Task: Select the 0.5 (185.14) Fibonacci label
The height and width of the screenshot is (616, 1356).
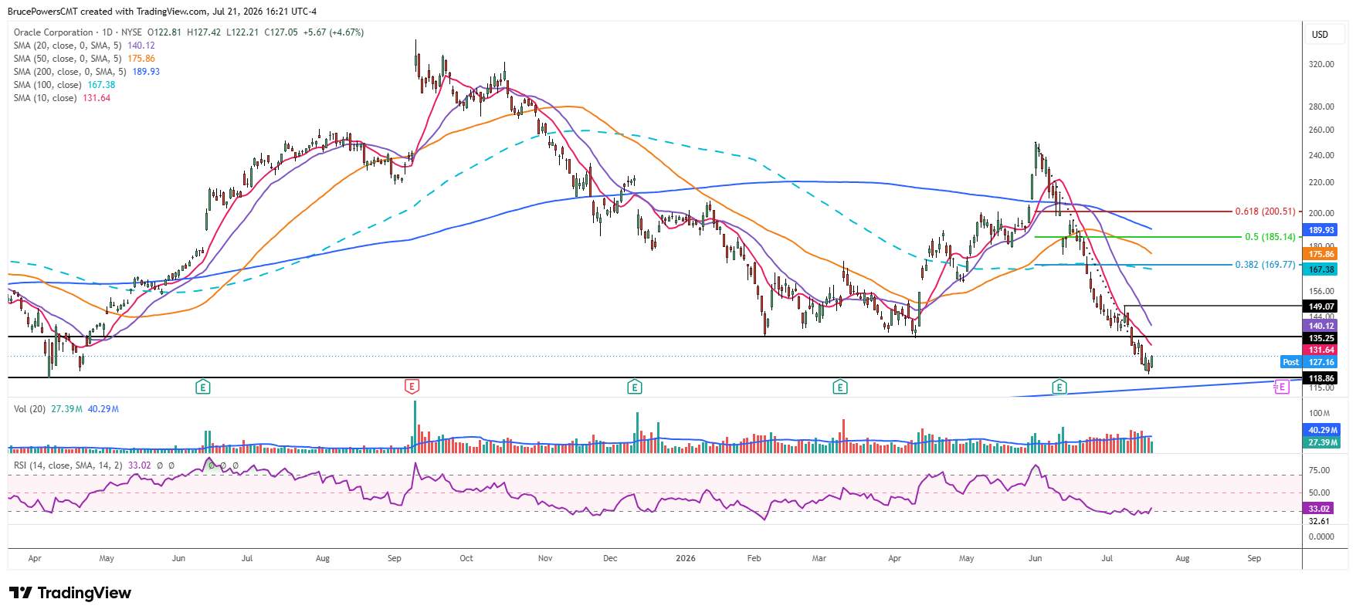Action: click(x=1270, y=237)
